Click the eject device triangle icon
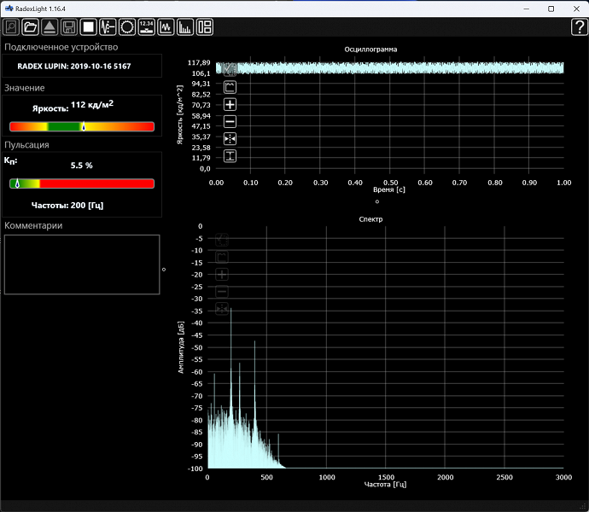The image size is (589, 512). coord(50,27)
